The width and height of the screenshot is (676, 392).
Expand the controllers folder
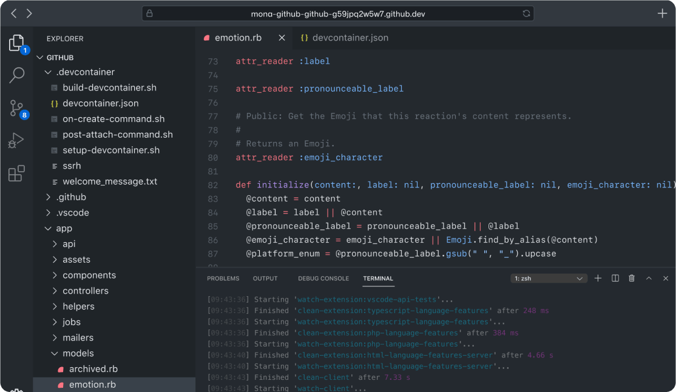pos(85,291)
